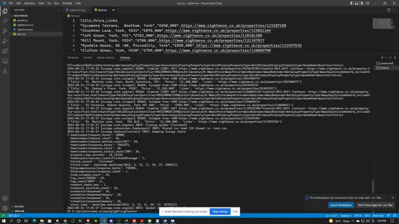Screen dimensions: 399x224
Task: Click the editor minimap preview
Action: 383,23
